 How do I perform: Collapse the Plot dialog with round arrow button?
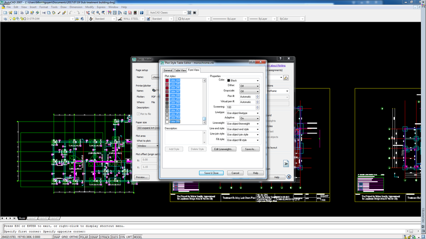click(289, 177)
